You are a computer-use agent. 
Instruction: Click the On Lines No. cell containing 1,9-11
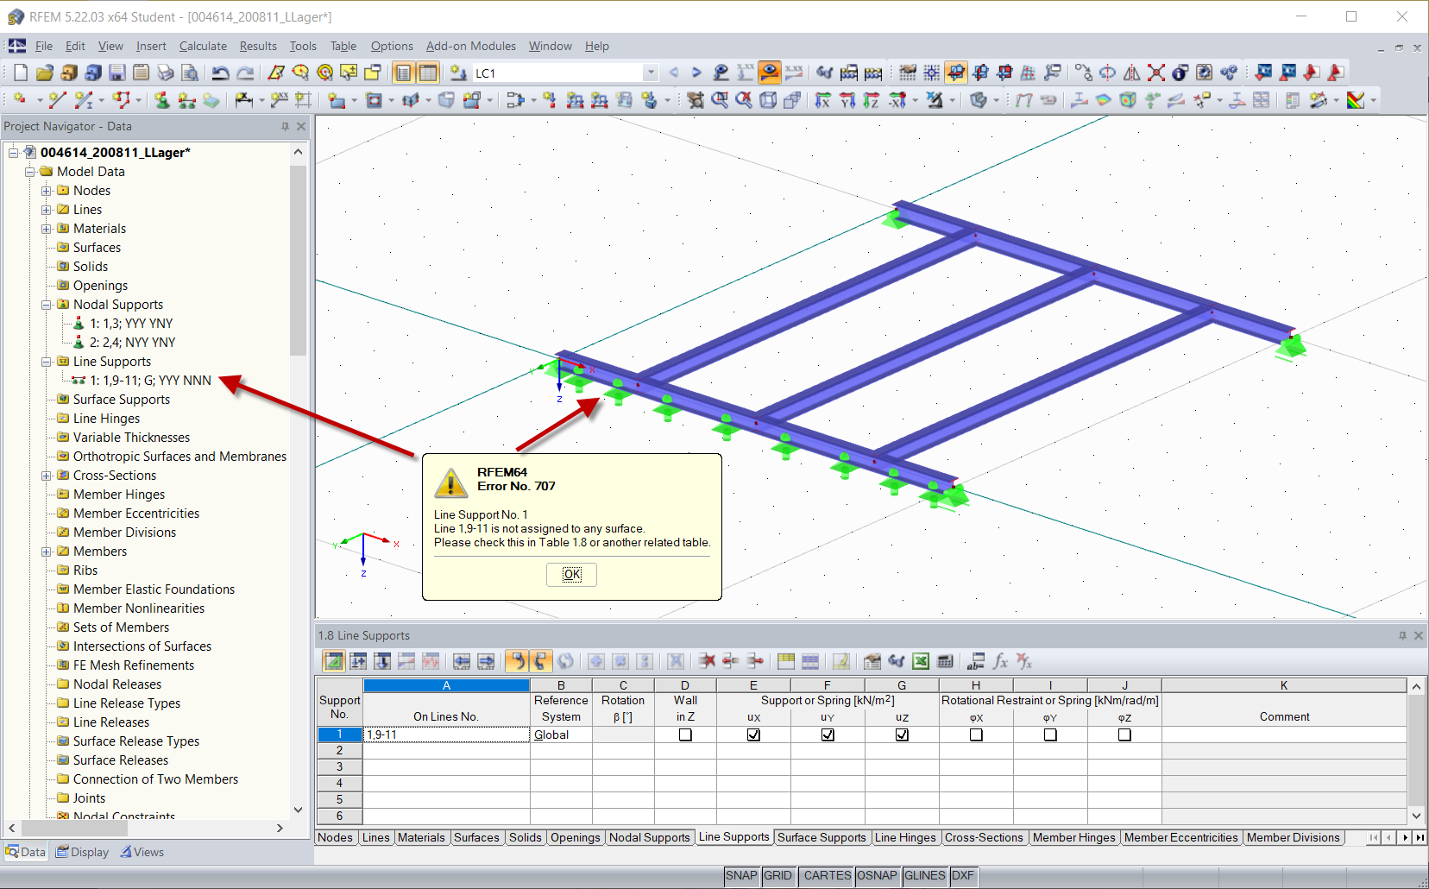pos(446,735)
